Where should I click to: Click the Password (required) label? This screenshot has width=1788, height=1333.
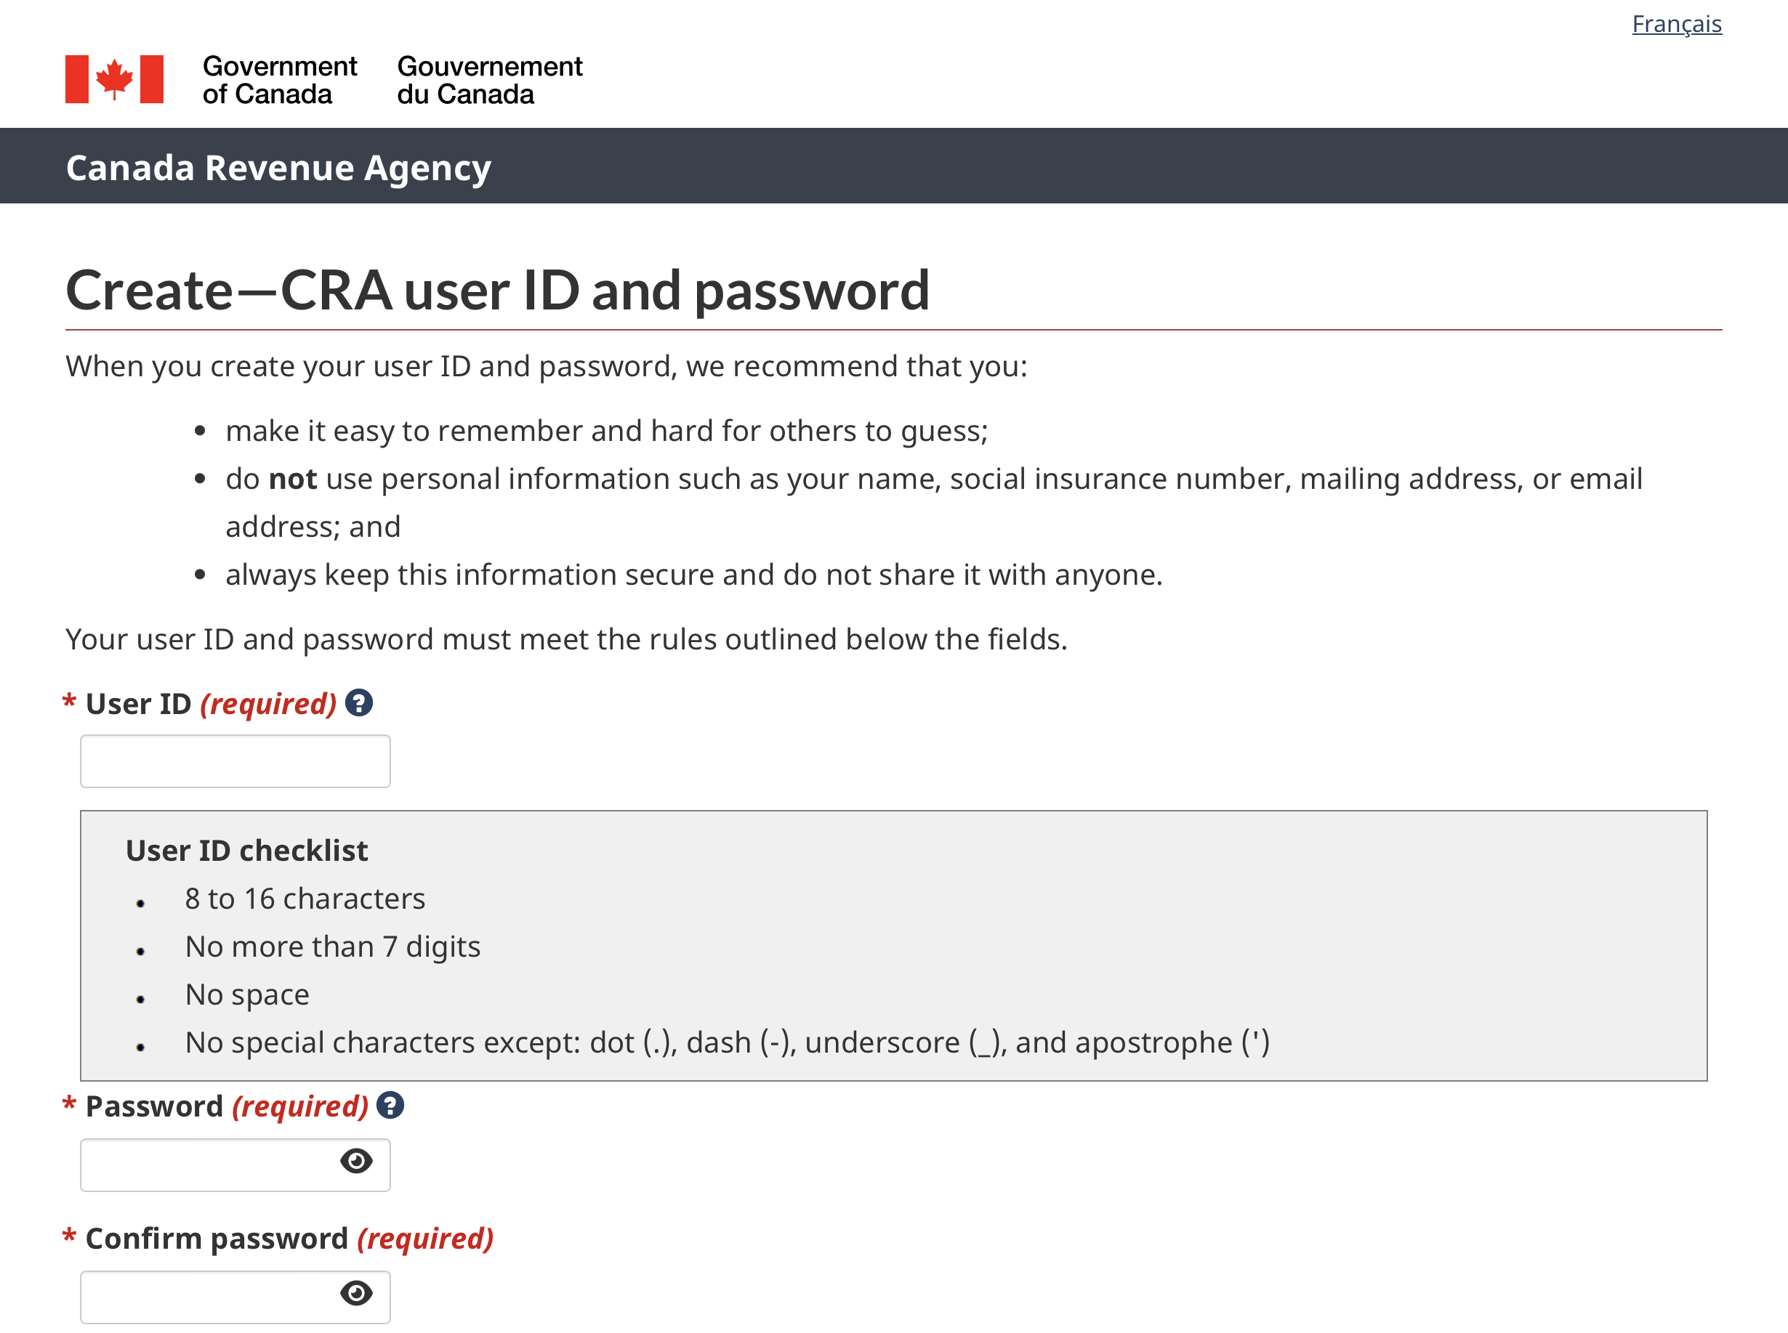(226, 1106)
